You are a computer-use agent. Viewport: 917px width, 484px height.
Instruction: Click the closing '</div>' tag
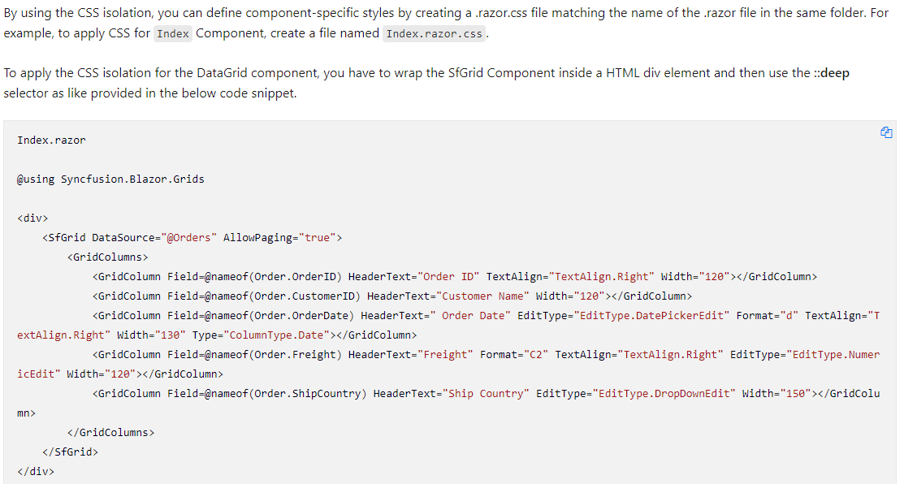pyautogui.click(x=36, y=471)
